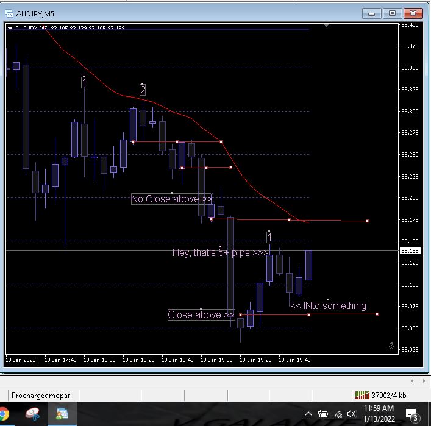Image resolution: width=431 pixels, height=426 pixels.
Task: Open the Snipping Tool from taskbar
Action: click(33, 414)
